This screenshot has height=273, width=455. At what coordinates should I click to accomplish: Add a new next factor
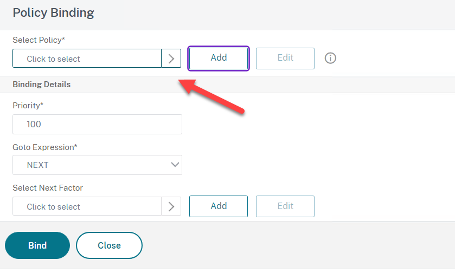click(x=219, y=206)
